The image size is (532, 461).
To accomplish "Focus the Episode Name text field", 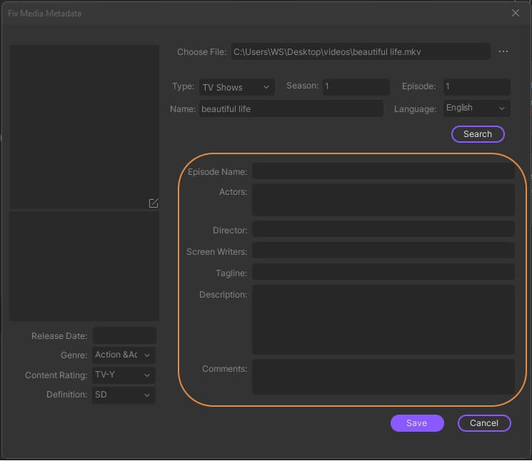I will coord(383,172).
